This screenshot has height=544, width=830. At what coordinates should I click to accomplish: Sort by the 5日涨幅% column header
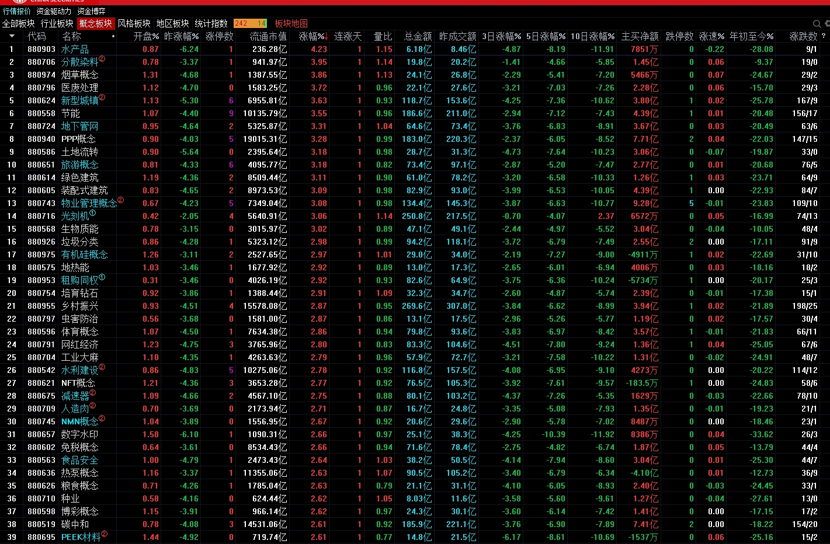click(x=546, y=36)
